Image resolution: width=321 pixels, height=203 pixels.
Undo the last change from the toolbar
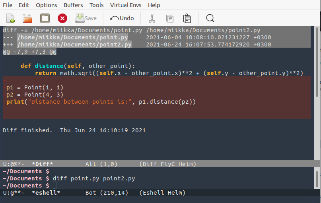[122, 18]
